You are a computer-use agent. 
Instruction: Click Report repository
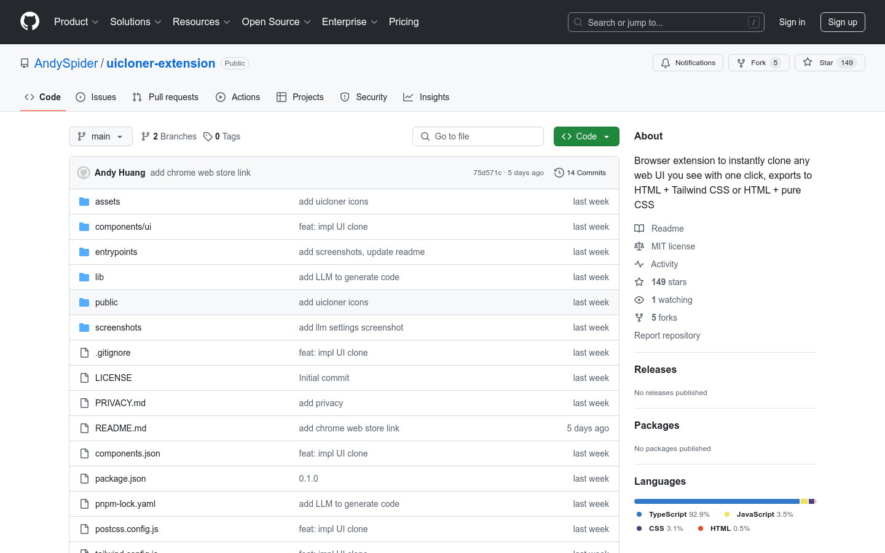[667, 335]
